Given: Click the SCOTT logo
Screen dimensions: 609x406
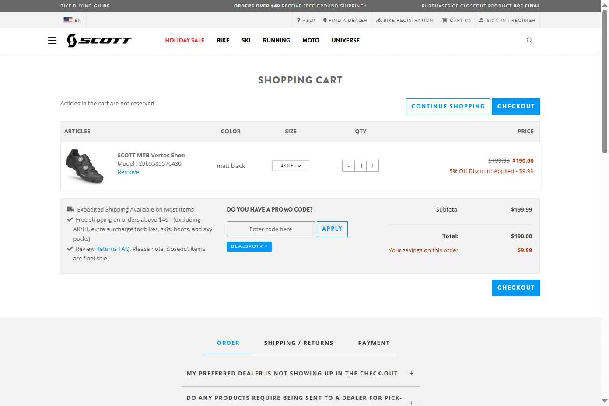Looking at the screenshot, I should [99, 40].
